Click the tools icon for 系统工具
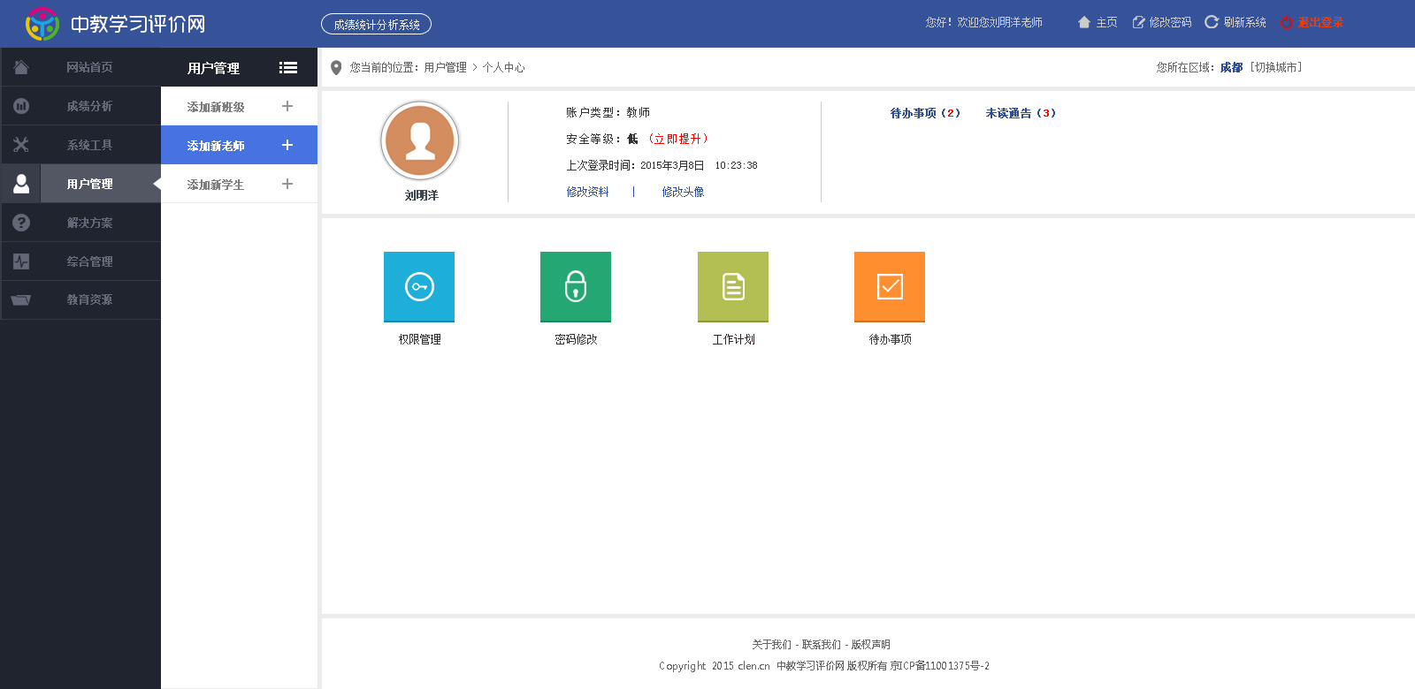This screenshot has width=1415, height=689. tap(21, 145)
